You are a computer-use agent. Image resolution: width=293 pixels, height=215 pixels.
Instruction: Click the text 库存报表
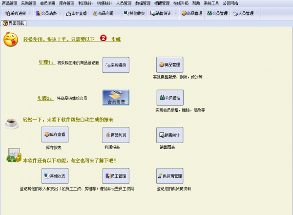[x=54, y=148]
